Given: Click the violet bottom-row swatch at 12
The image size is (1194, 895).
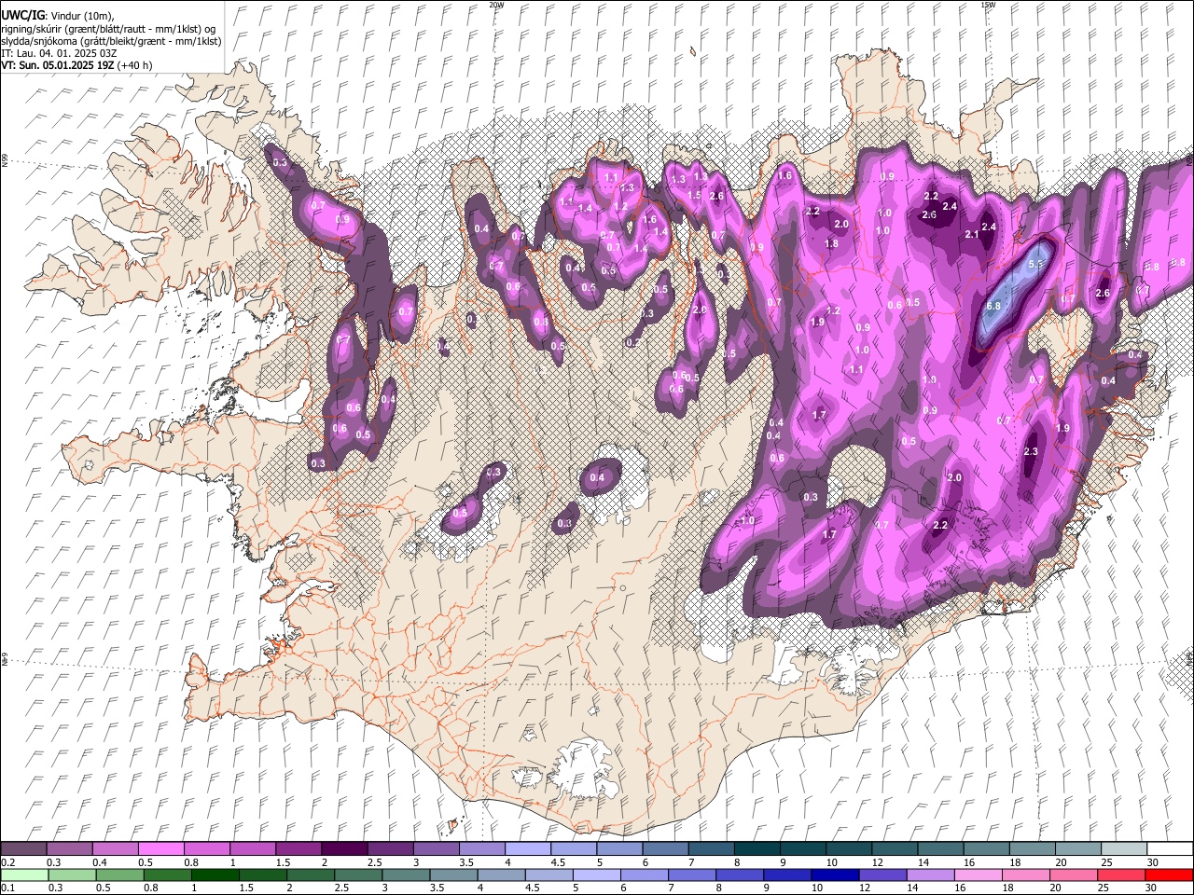Looking at the screenshot, I should (x=882, y=875).
